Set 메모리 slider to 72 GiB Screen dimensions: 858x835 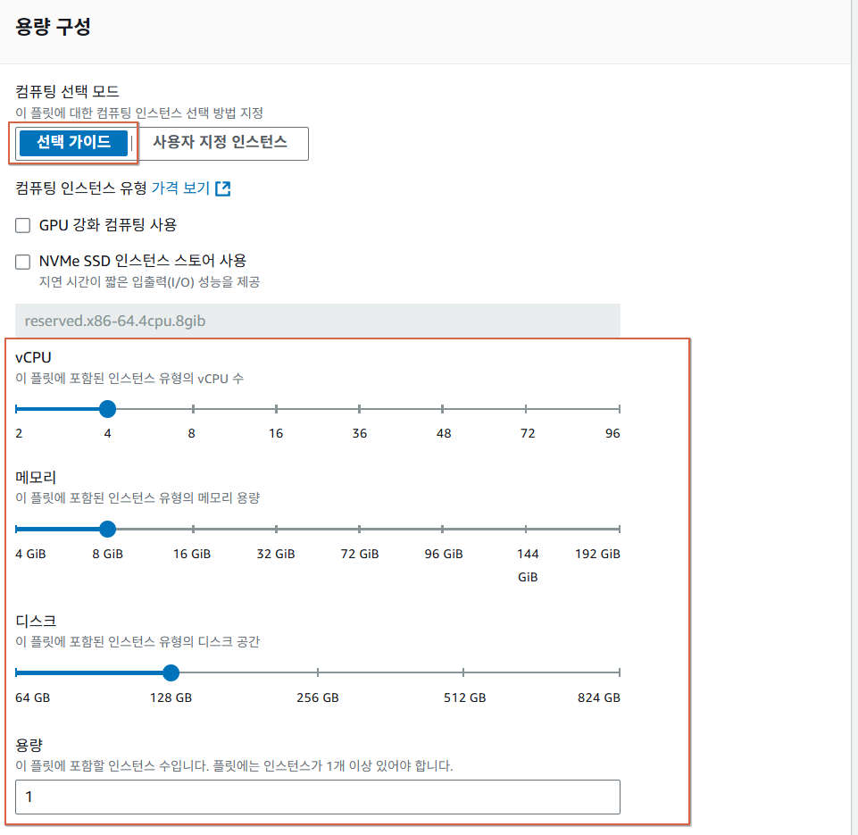click(x=360, y=529)
